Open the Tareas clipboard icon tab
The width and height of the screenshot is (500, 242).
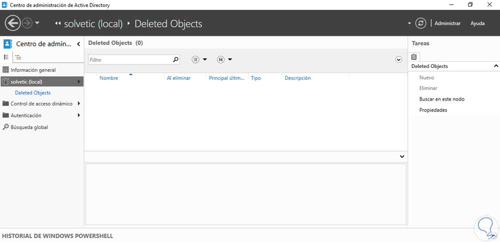(414, 56)
